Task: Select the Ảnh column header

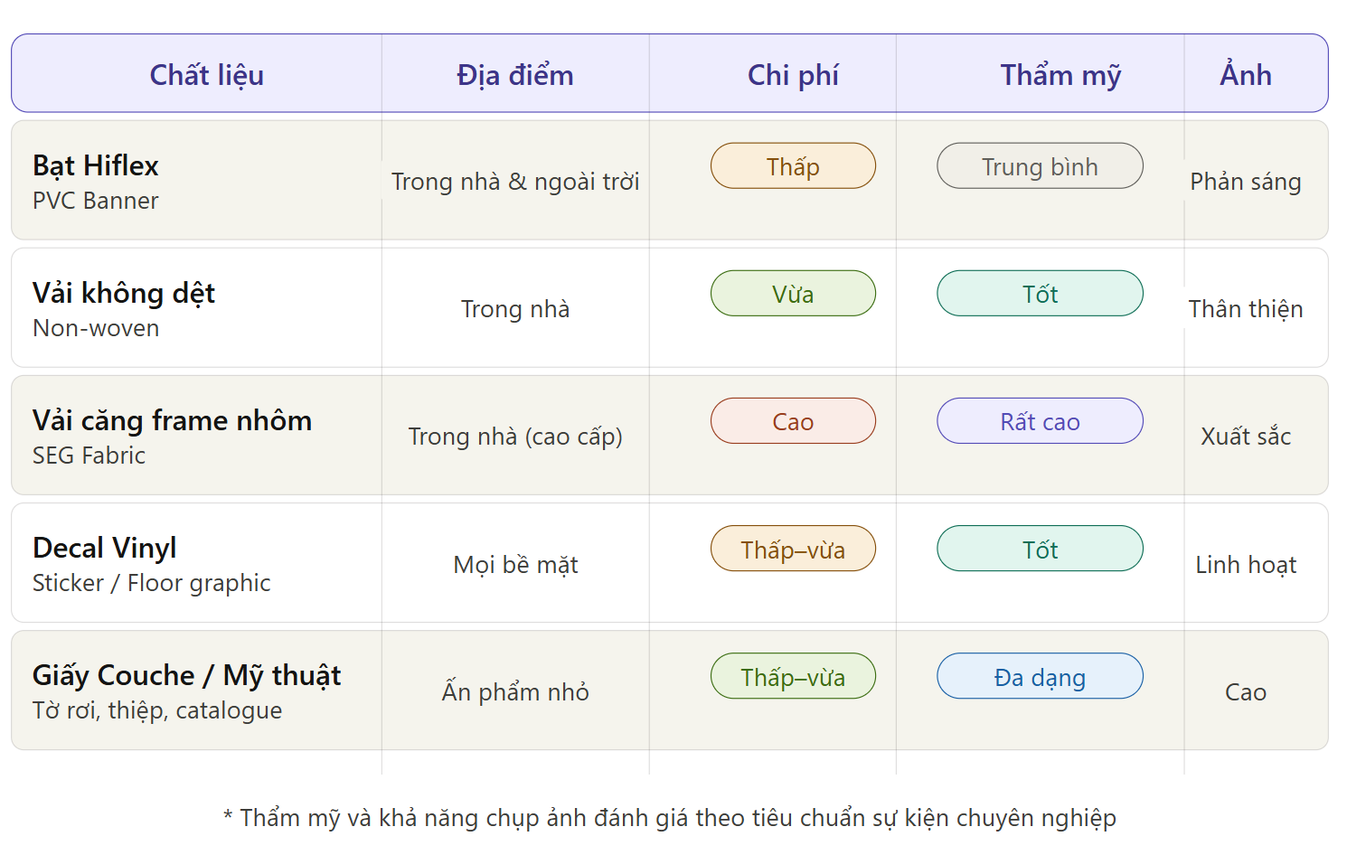Action: [x=1245, y=75]
